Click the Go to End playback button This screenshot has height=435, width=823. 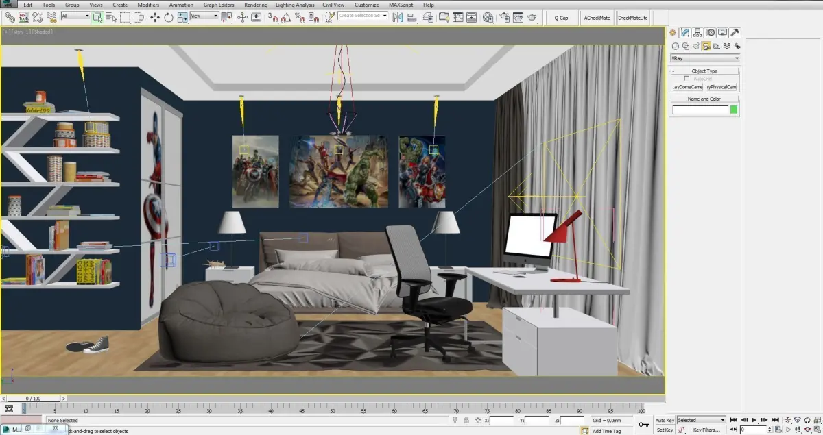[x=775, y=420]
